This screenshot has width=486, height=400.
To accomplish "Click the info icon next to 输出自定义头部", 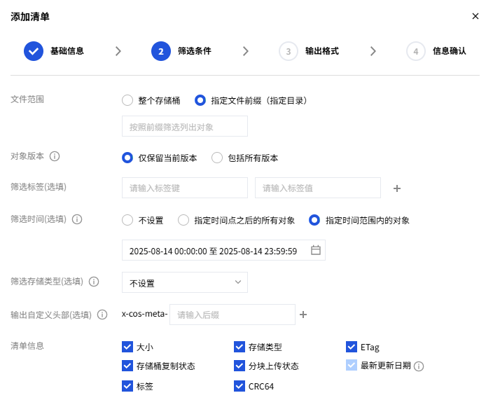I will click(x=102, y=315).
